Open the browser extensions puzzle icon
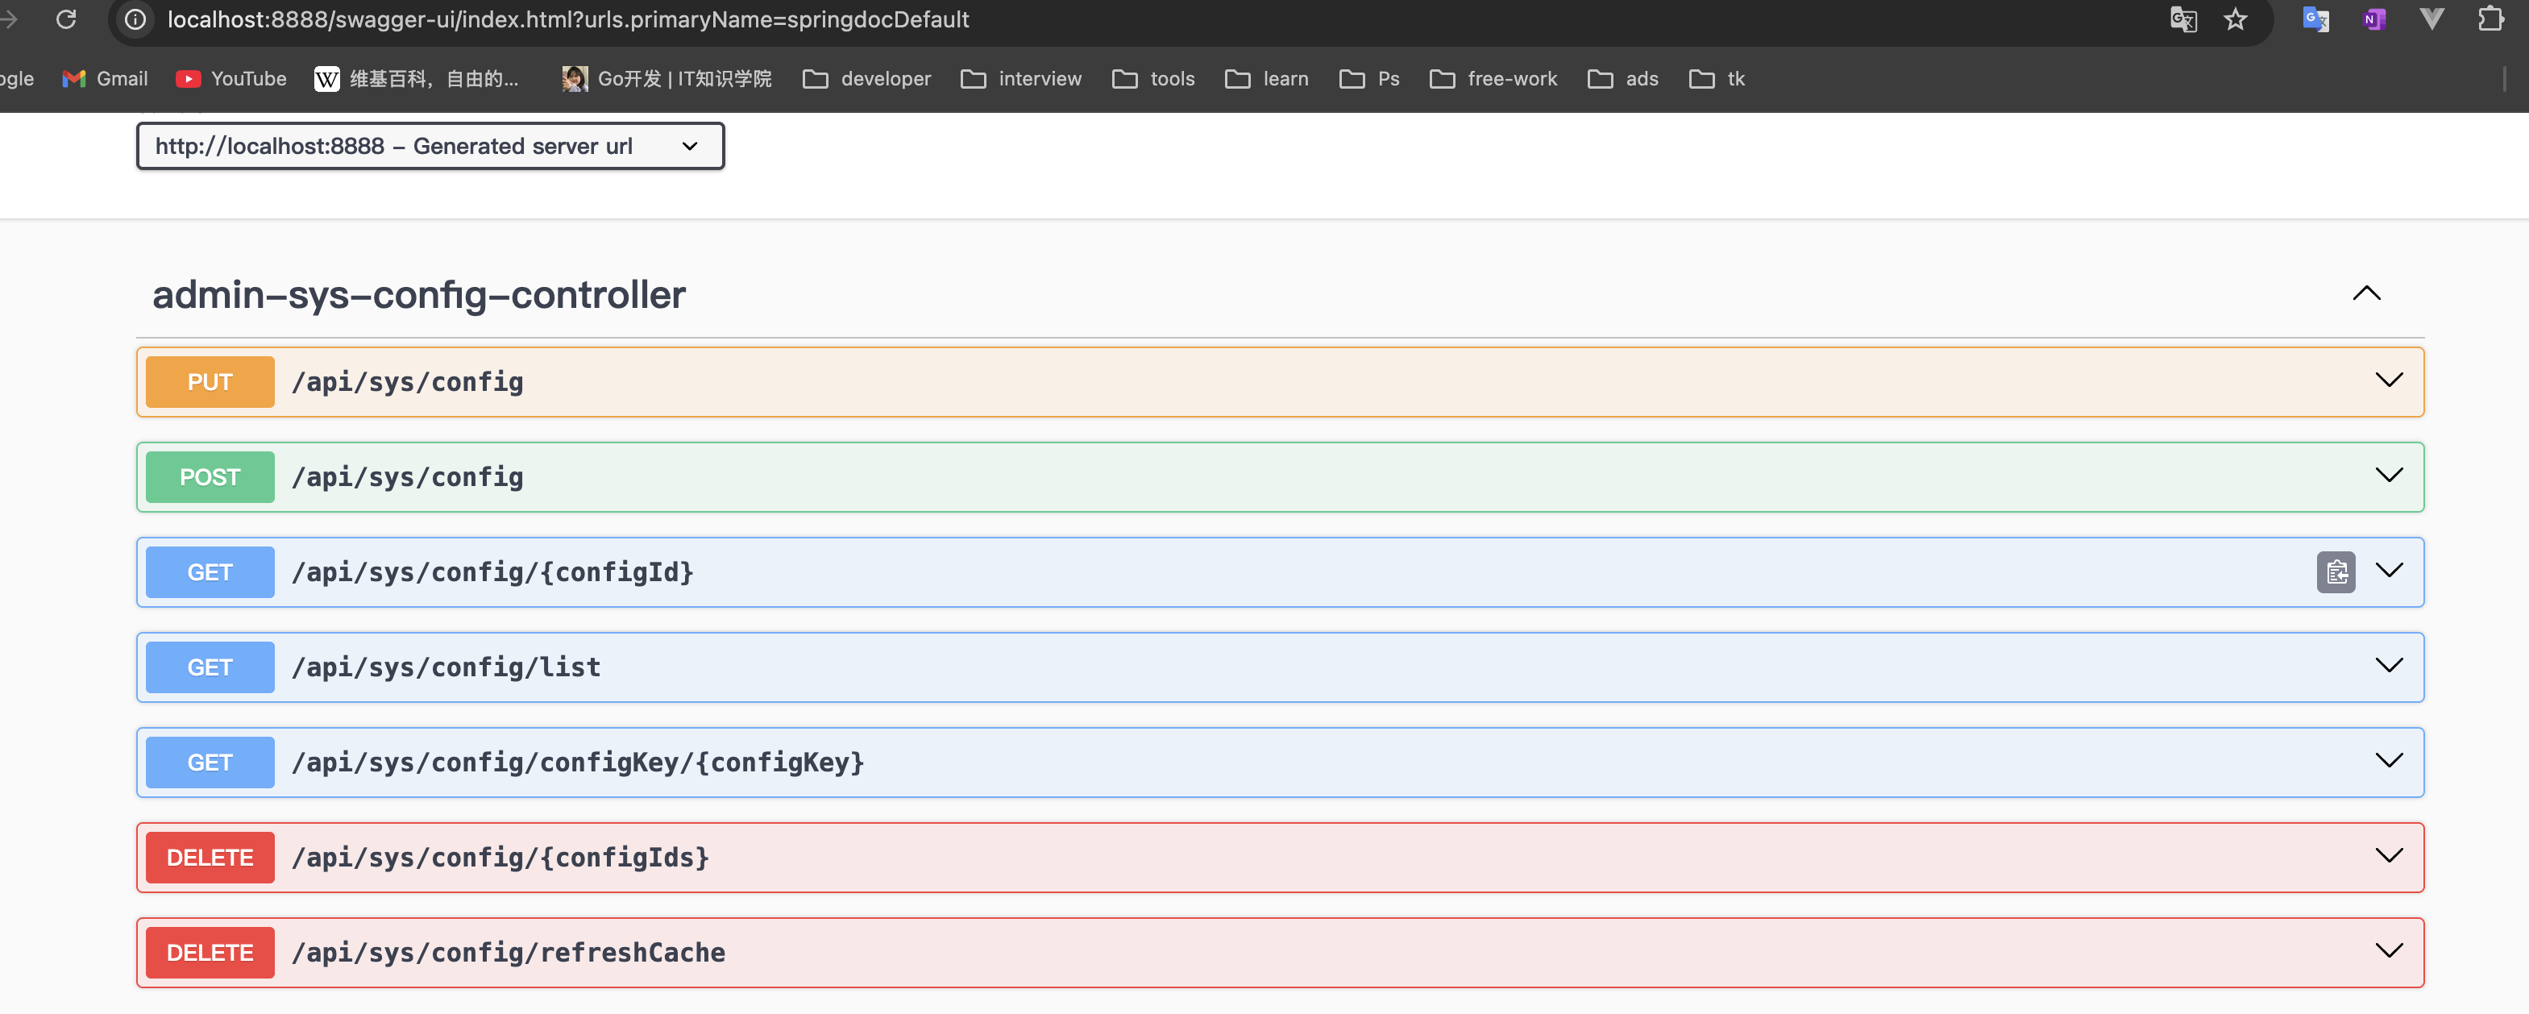 2492,19
